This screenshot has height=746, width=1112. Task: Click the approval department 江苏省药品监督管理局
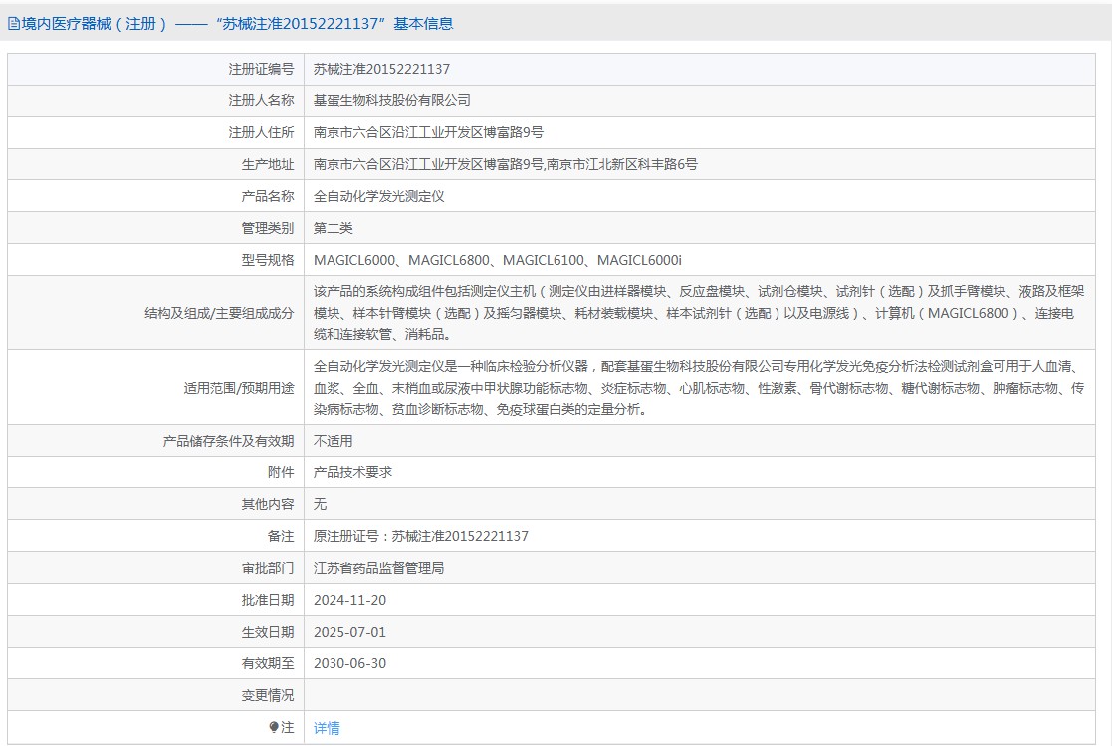378,568
